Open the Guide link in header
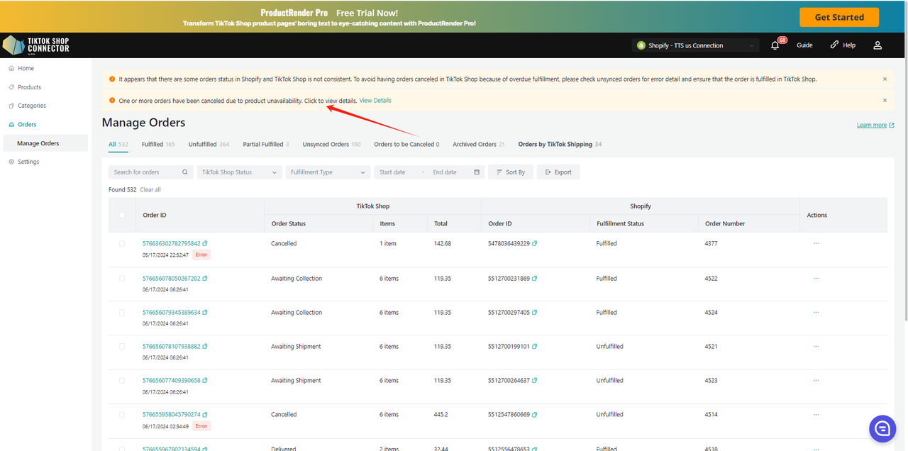Screen dimensions: 908x451 (x=804, y=45)
